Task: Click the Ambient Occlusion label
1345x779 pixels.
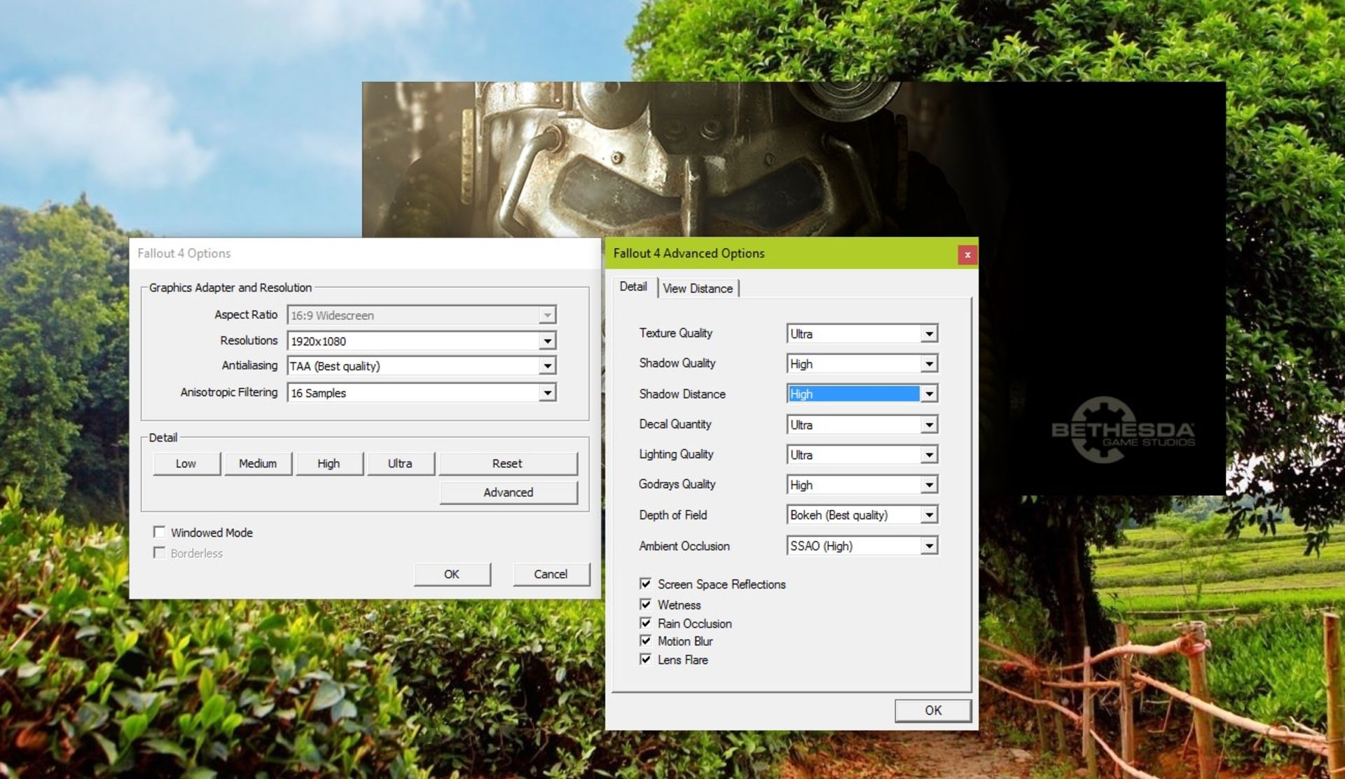Action: [684, 546]
